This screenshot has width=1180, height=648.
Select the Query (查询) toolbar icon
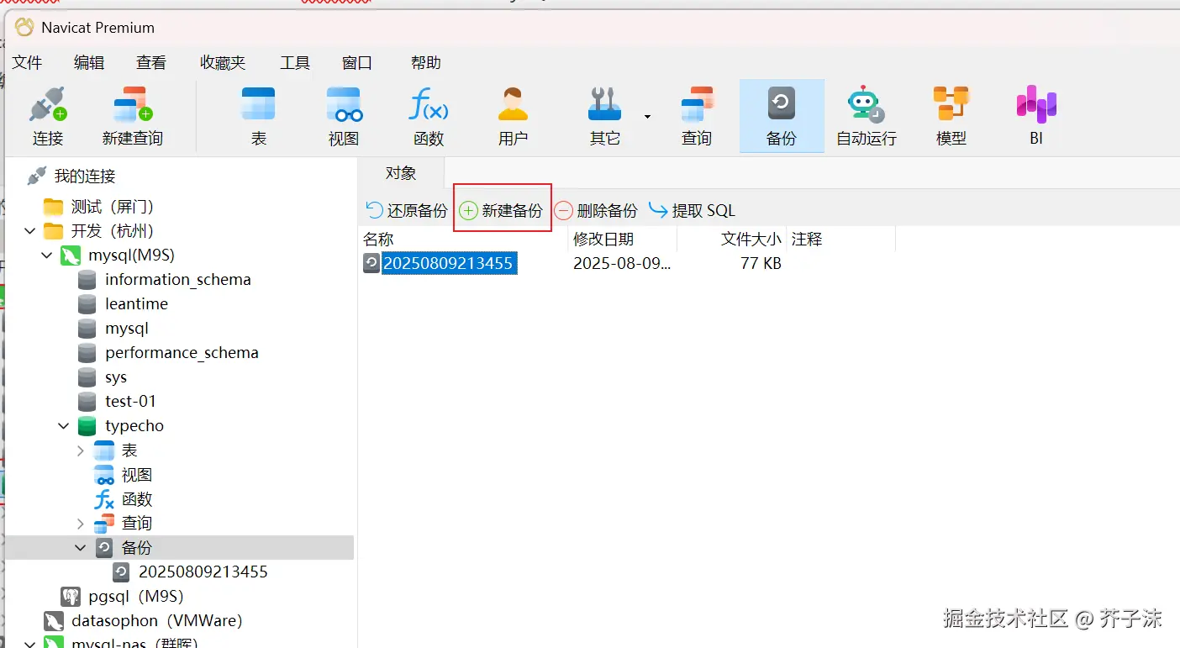[x=697, y=117]
